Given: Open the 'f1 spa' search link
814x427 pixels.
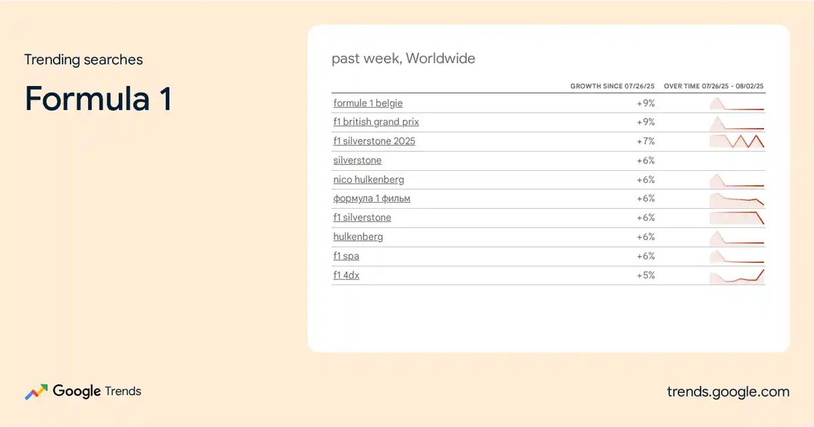Looking at the screenshot, I should pos(346,256).
